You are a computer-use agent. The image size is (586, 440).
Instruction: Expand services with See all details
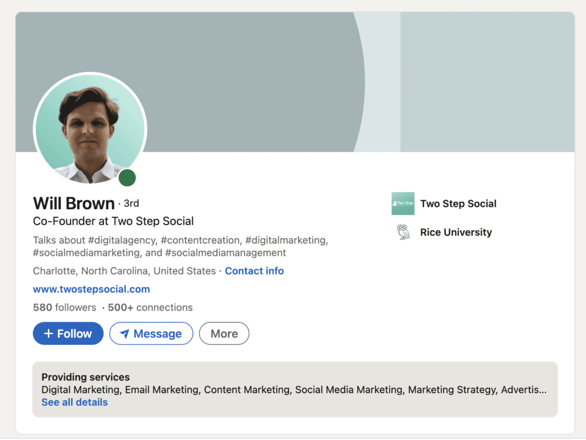click(x=74, y=402)
